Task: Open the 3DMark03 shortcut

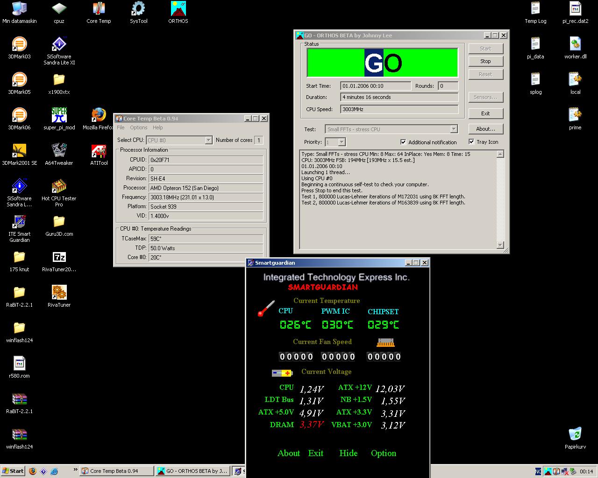Action: click(19, 48)
